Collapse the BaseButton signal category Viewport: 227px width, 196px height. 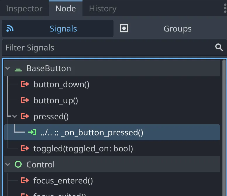[8, 69]
